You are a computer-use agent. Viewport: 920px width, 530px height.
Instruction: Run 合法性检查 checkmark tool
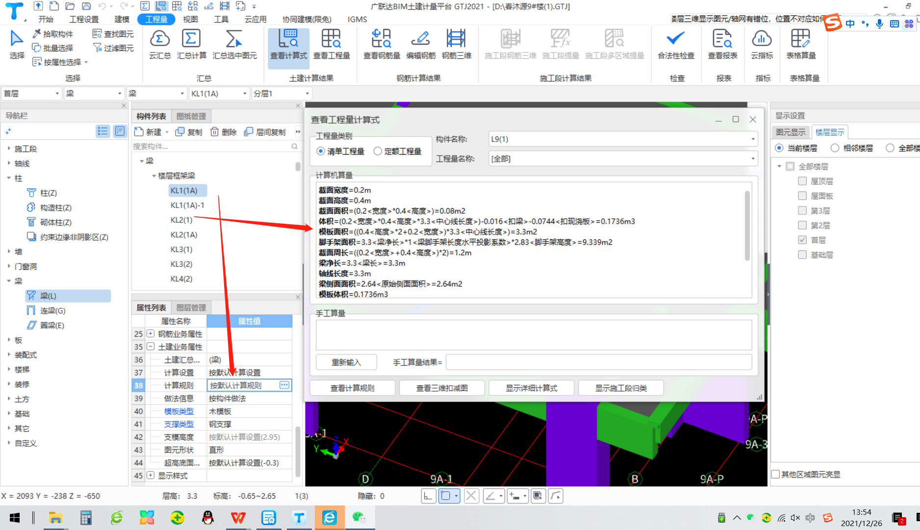676,44
